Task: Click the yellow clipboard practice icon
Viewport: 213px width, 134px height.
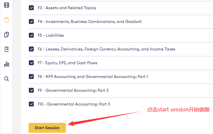Action: (7, 20)
